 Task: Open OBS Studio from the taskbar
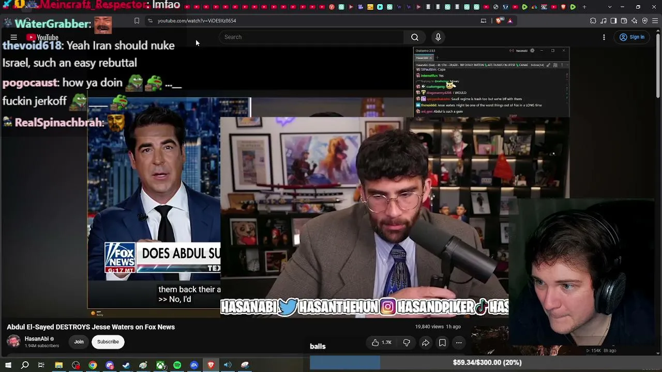pos(76,365)
